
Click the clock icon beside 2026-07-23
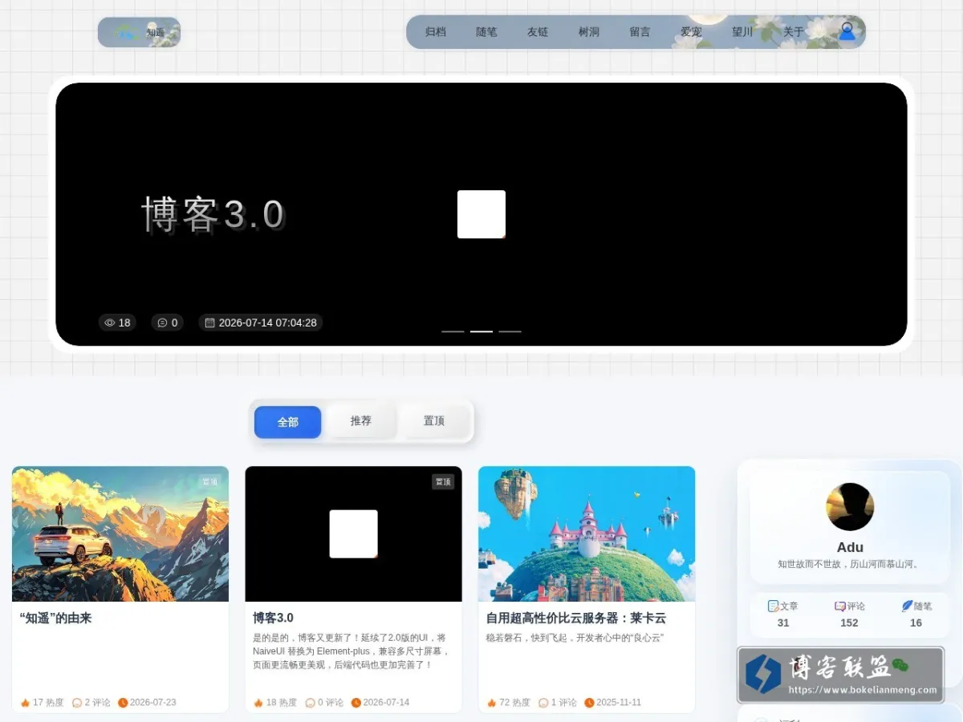click(x=123, y=703)
